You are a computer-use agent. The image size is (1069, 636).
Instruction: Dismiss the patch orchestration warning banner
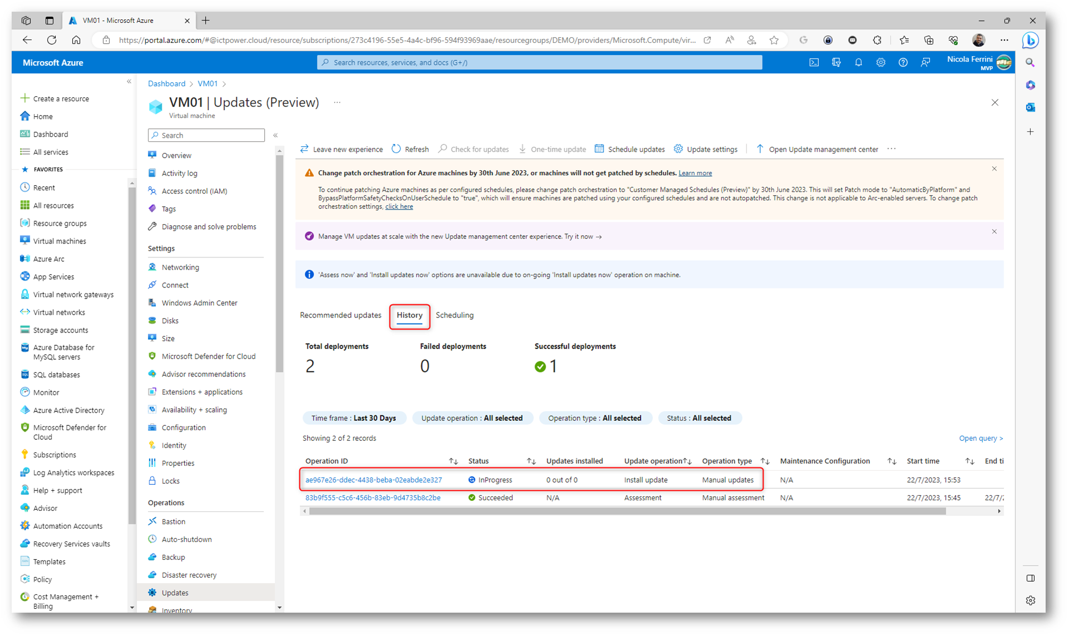pos(994,168)
